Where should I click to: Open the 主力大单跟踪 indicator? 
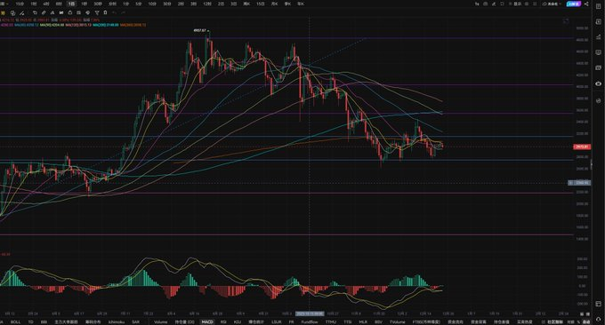[66, 322]
